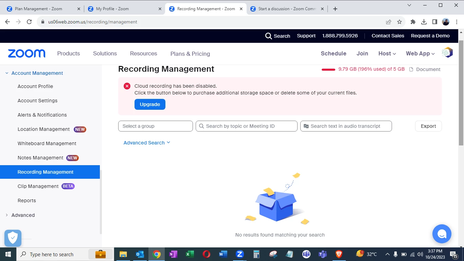Image resolution: width=464 pixels, height=261 pixels.
Task: Open OneNote from the taskbar
Action: (173, 254)
